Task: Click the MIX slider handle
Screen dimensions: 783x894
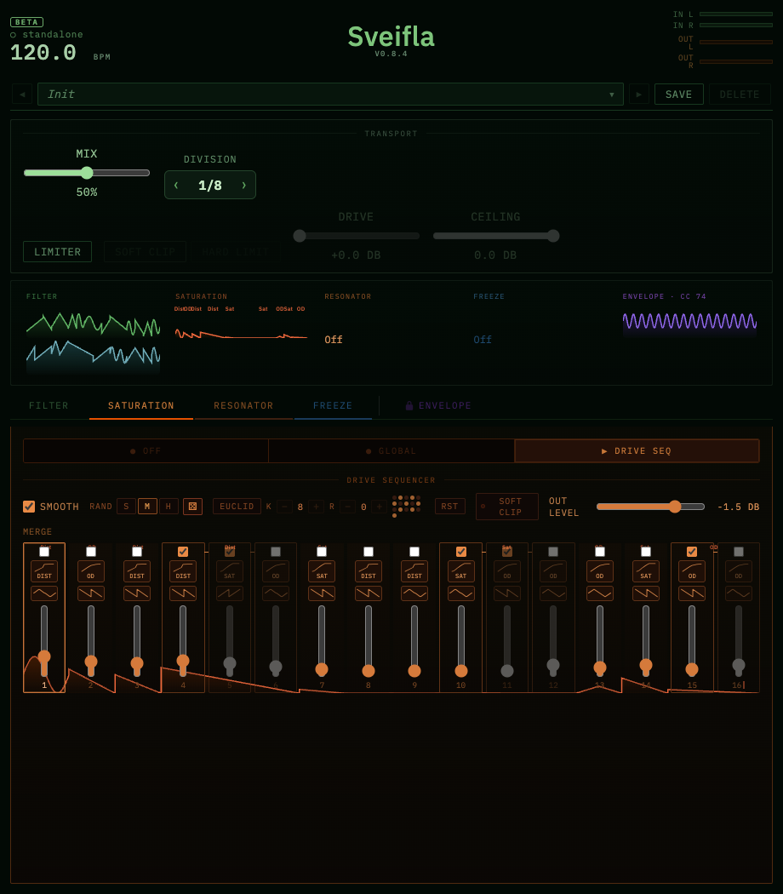Action: 87,173
